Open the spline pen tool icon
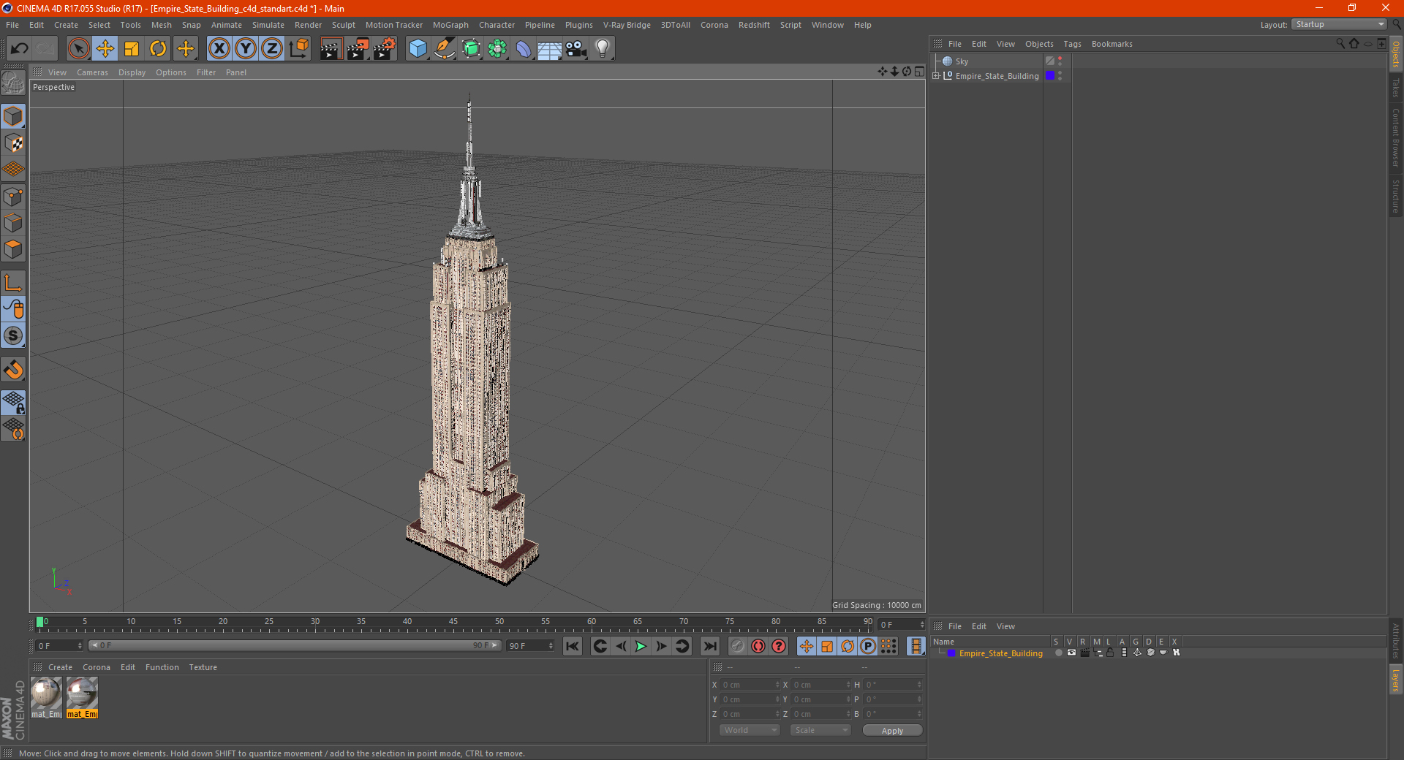Screen dimensions: 1404x760 pos(445,49)
